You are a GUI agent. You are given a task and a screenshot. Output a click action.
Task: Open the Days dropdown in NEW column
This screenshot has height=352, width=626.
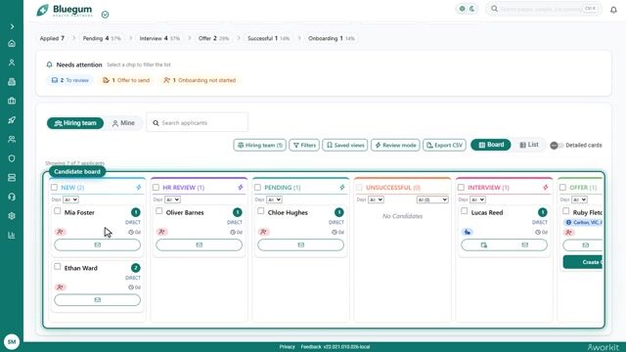click(x=70, y=199)
